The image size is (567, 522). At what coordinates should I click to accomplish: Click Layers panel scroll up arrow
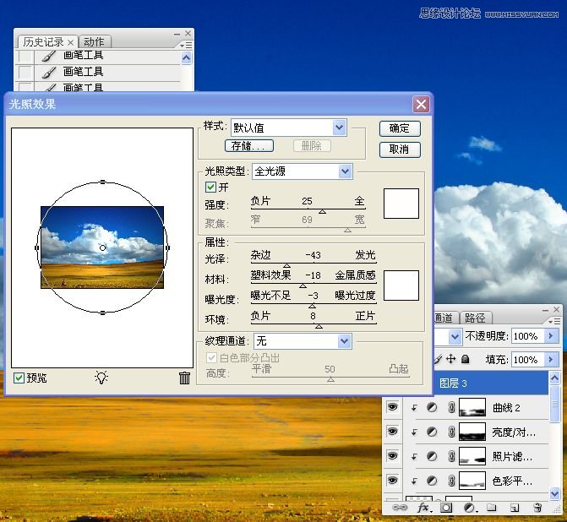pos(554,378)
